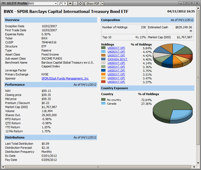Screen dimensions: 201x170
Task: Open the UK(GOVT OF) holding at 4.47%
Action: 116,51
